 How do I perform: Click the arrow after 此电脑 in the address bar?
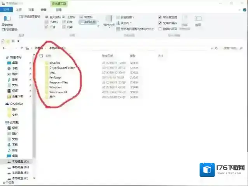46,48
